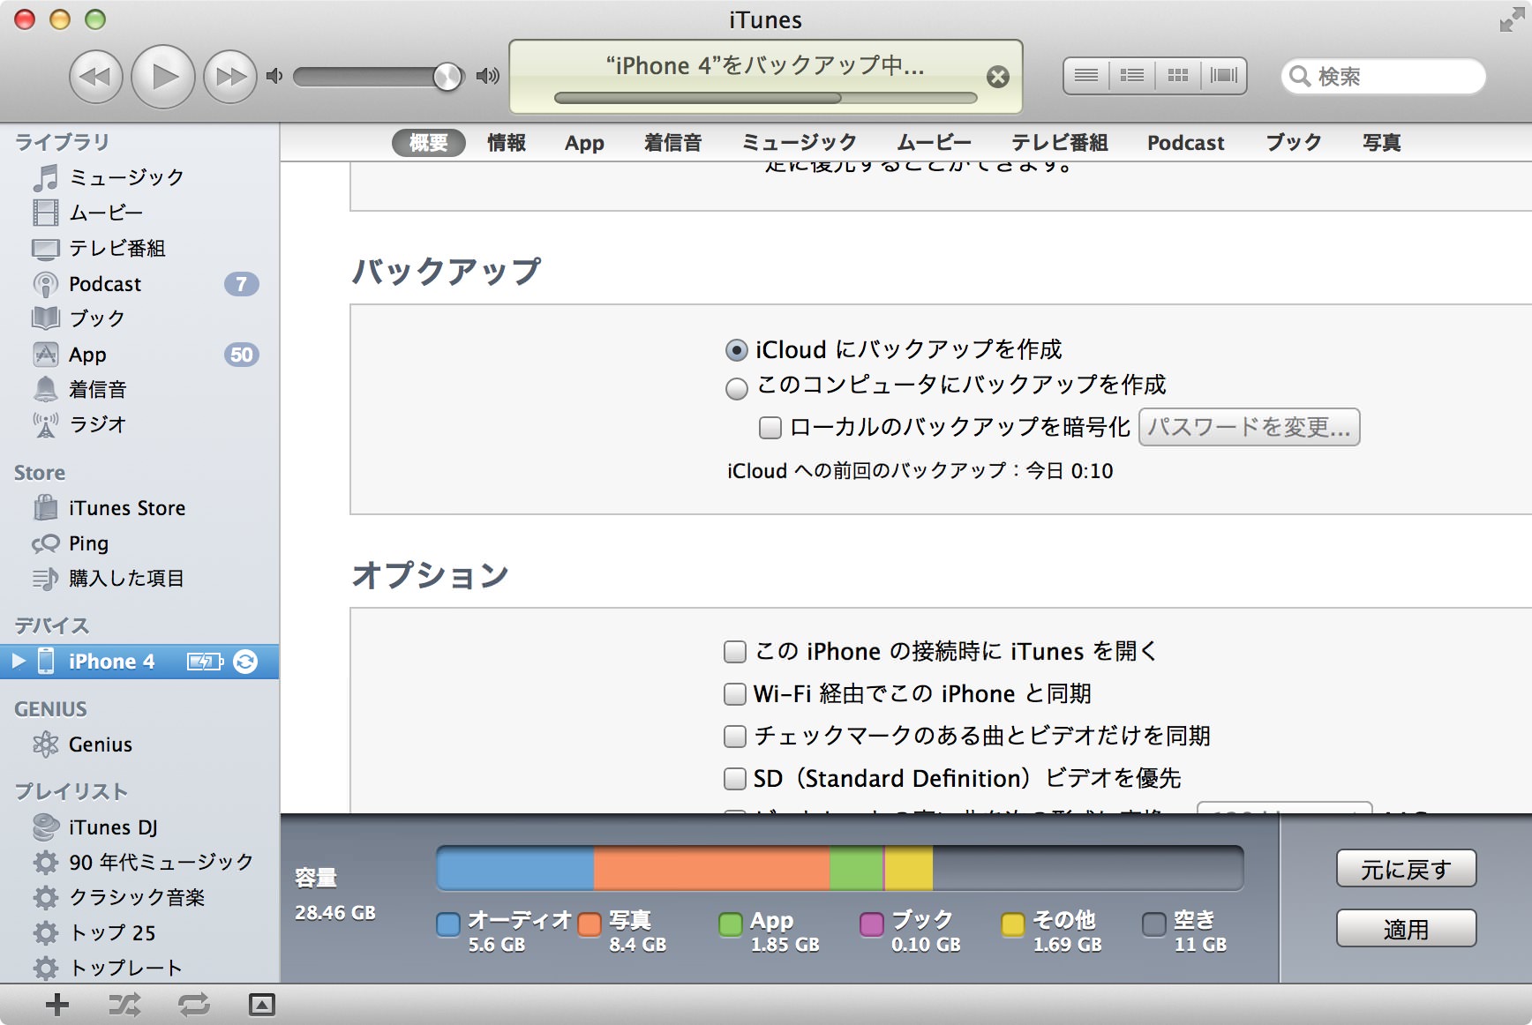Screen dimensions: 1532x1025
Task: Enter full screen with the corner arrows
Action: [1512, 19]
